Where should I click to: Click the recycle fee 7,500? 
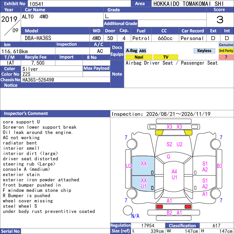click(38, 63)
